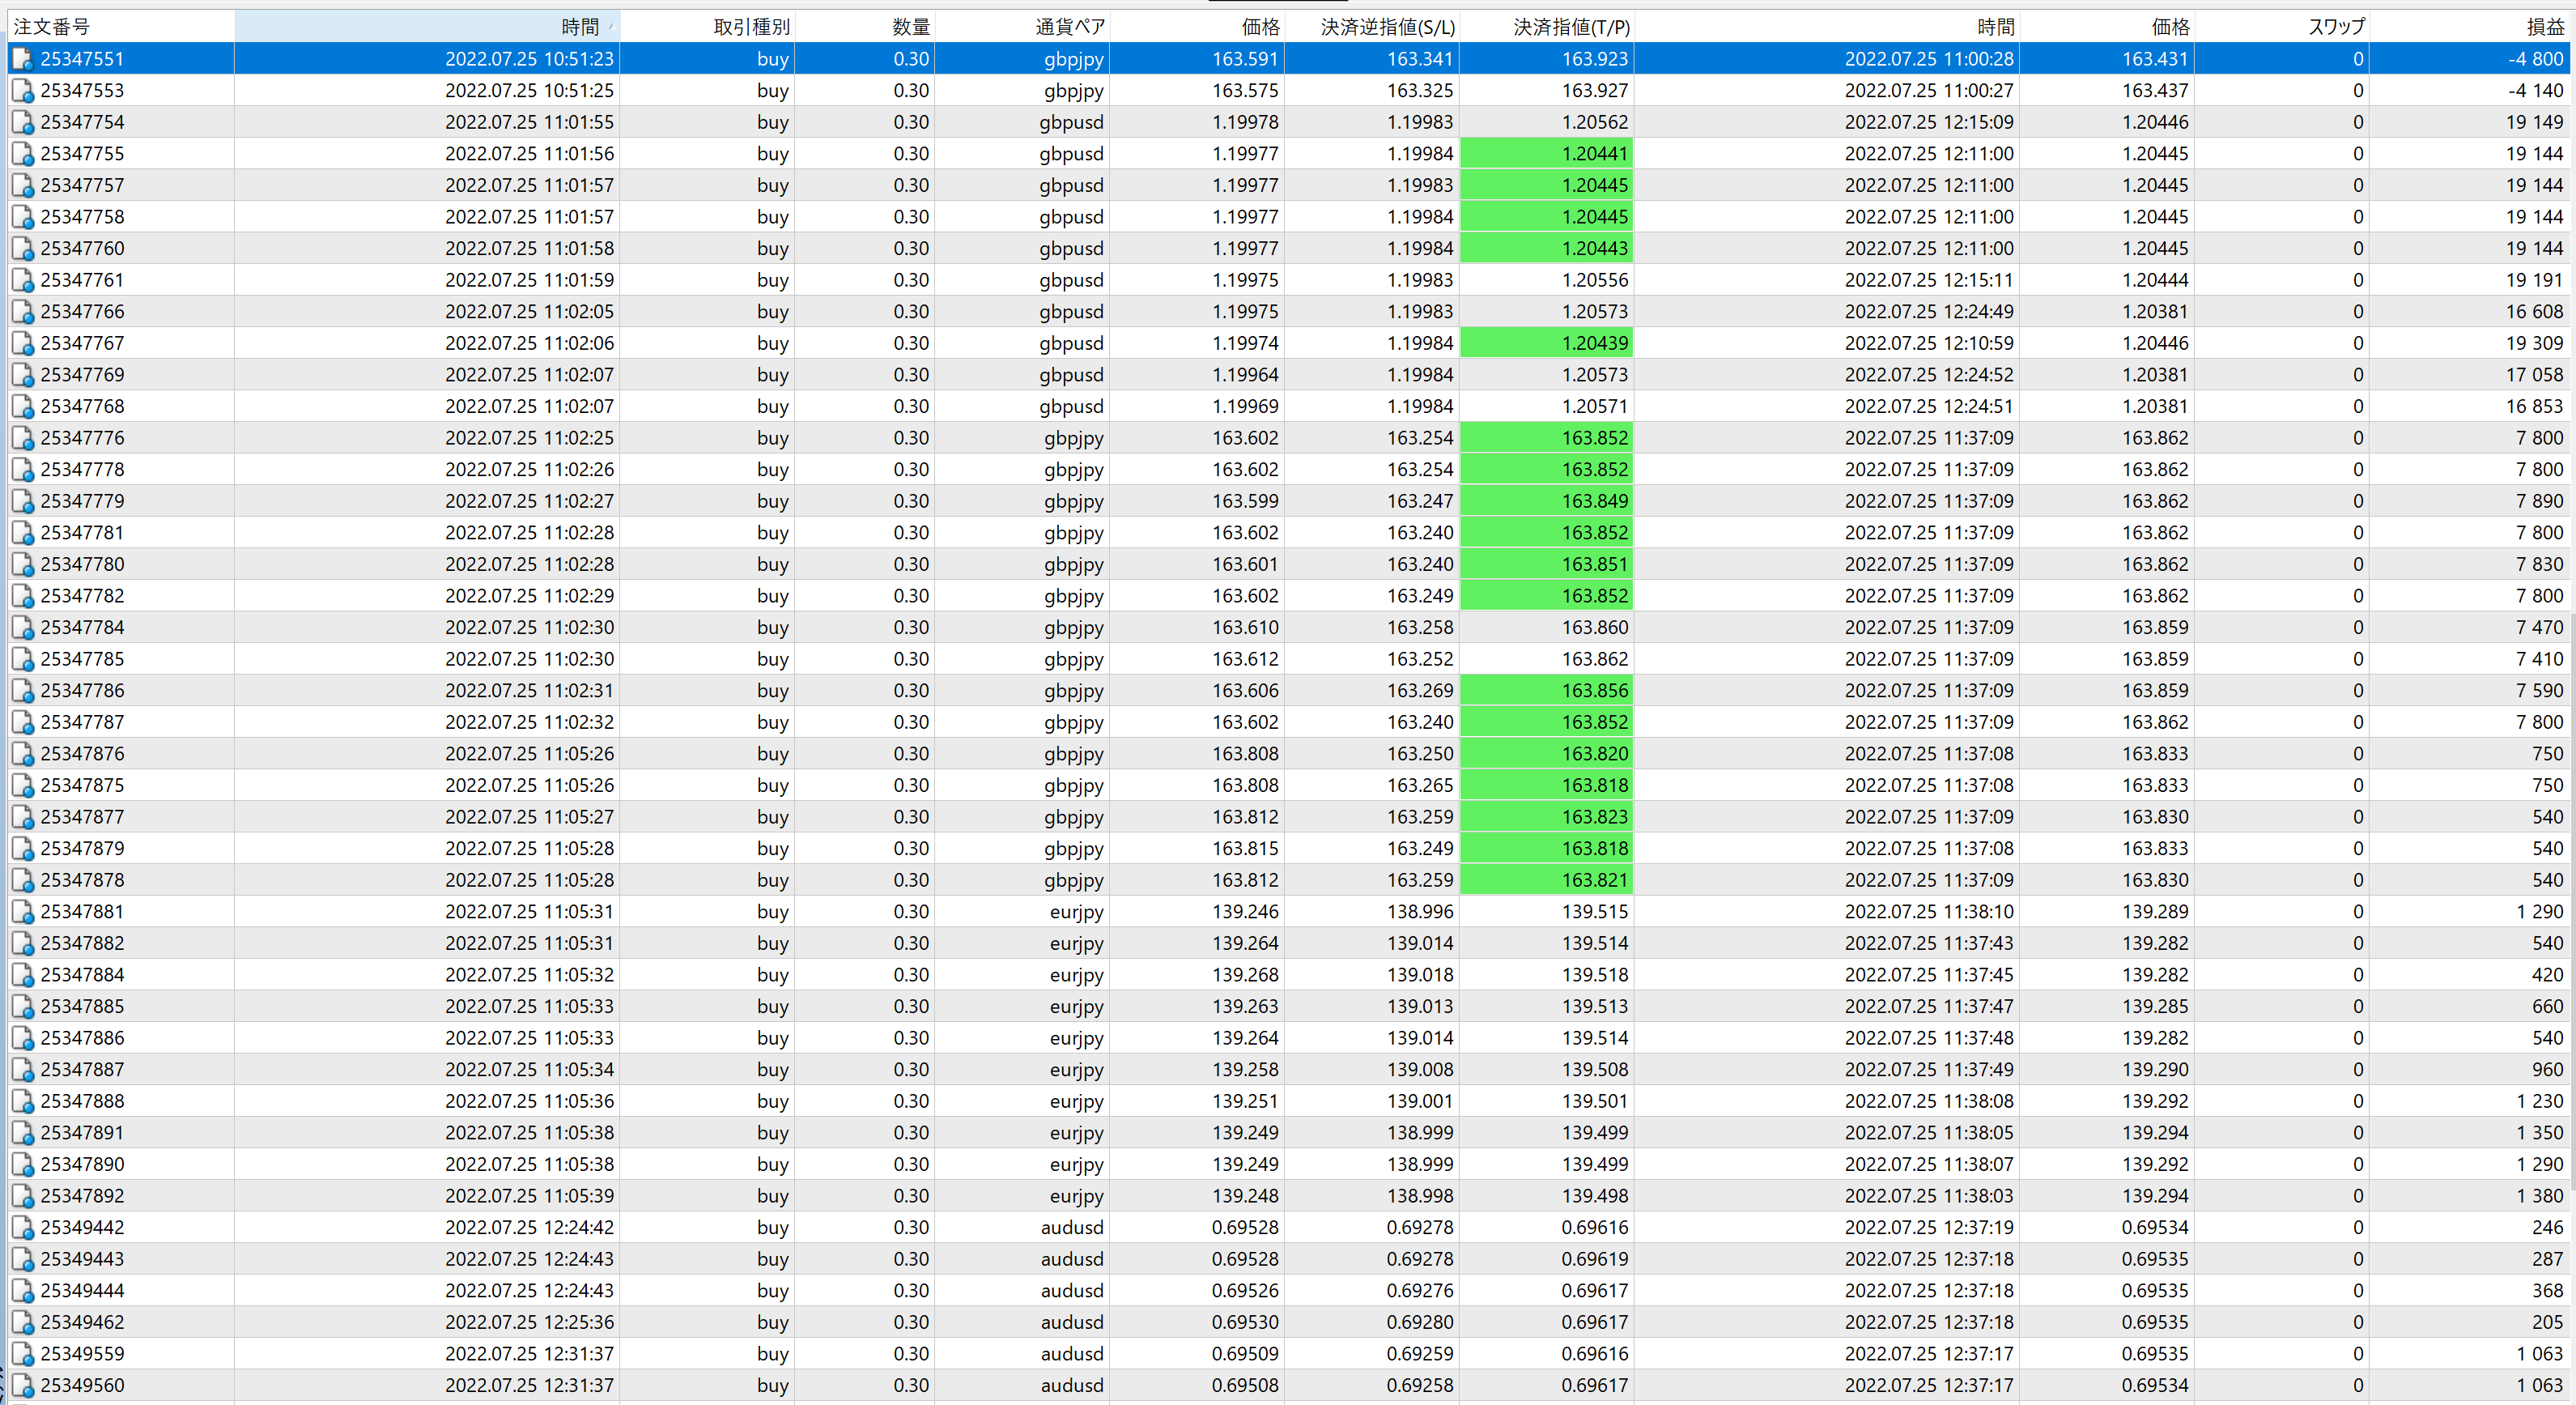Click the order icon for 25347878
The height and width of the screenshot is (1405, 2576).
pos(22,880)
